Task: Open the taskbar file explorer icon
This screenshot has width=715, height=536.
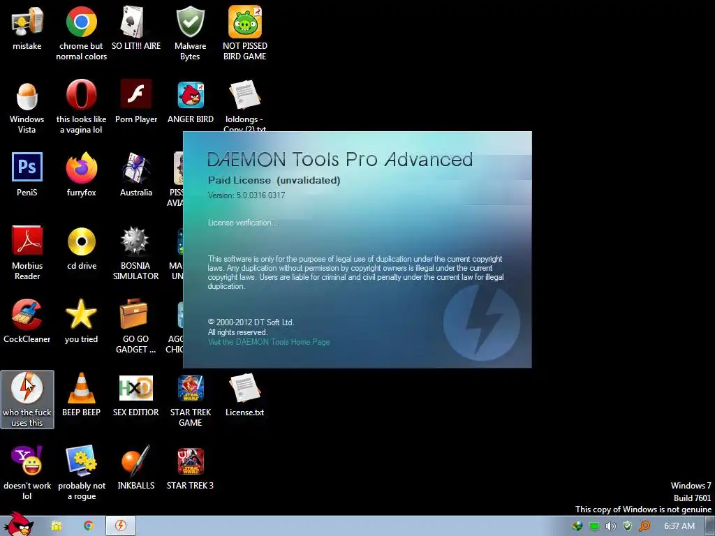Action: [56, 526]
